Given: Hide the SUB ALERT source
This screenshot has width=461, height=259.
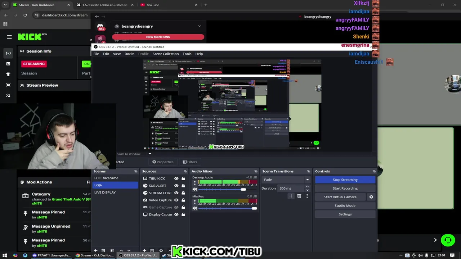Looking at the screenshot, I should 176,186.
